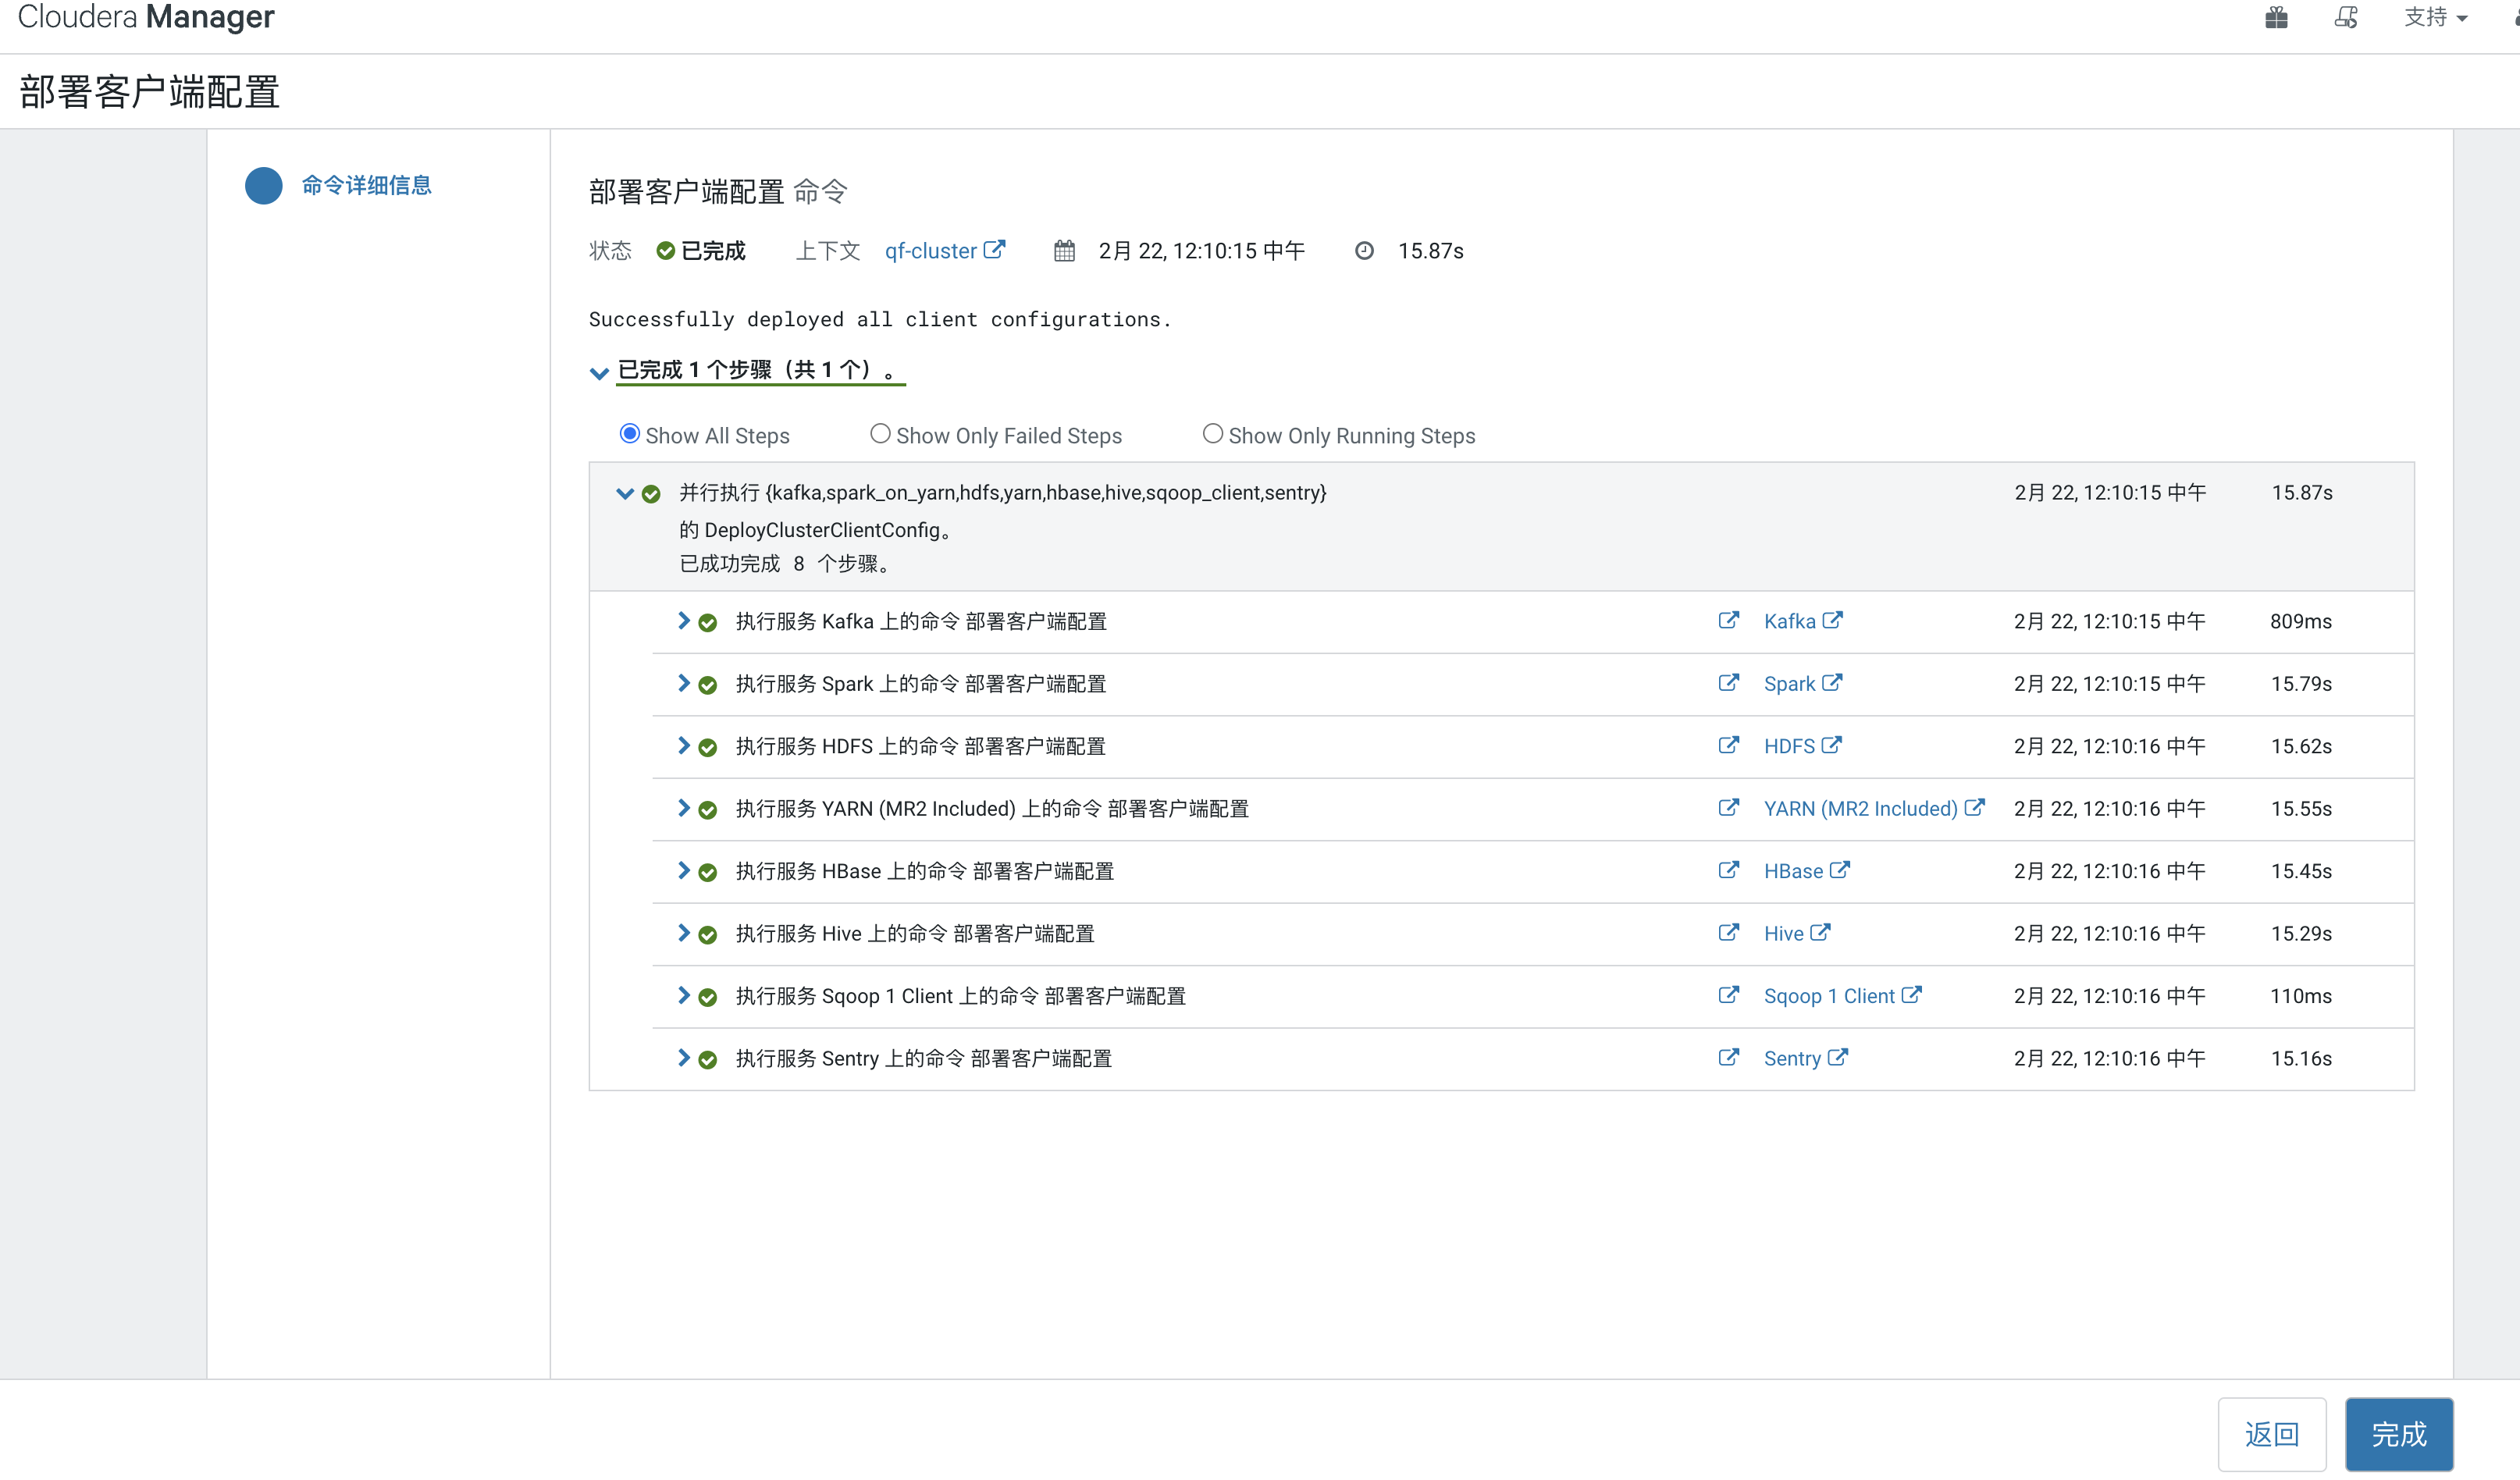Expand the YARN (MR2 Included) step
This screenshot has width=2520, height=1480.
(x=683, y=808)
